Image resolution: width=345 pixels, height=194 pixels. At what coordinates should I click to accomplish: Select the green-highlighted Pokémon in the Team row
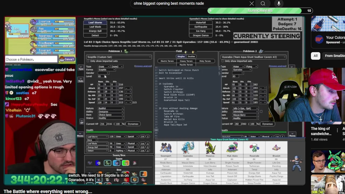point(126,163)
